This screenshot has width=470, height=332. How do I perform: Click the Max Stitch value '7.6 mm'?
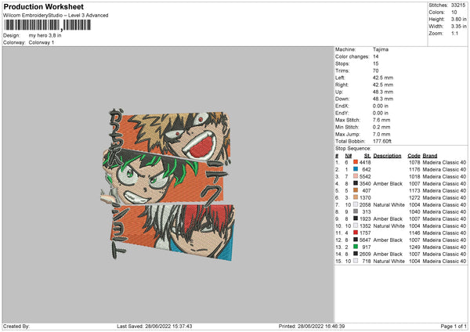(381, 120)
